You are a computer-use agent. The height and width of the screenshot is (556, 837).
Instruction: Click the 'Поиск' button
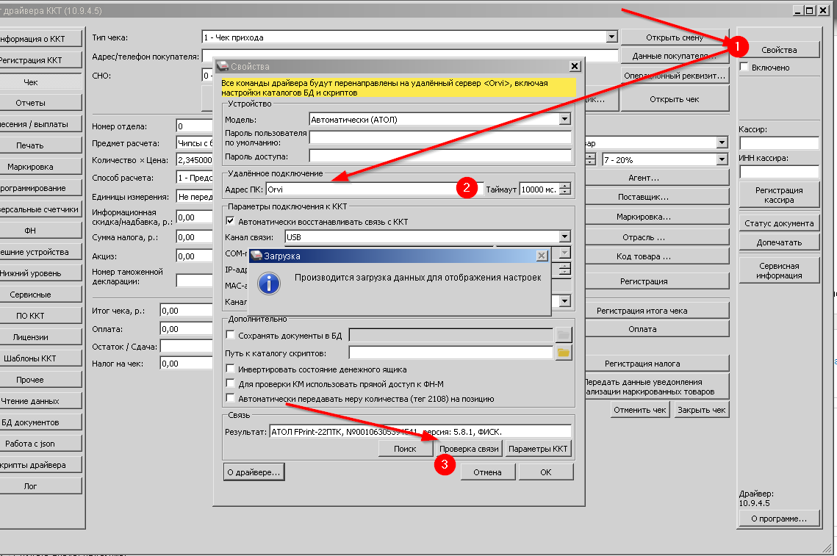[x=406, y=449]
